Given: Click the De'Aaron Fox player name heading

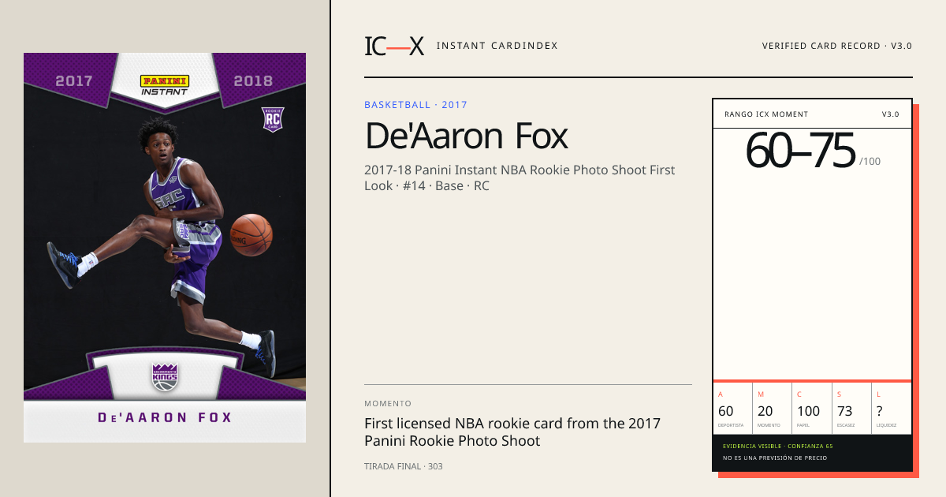Looking at the screenshot, I should coord(466,136).
